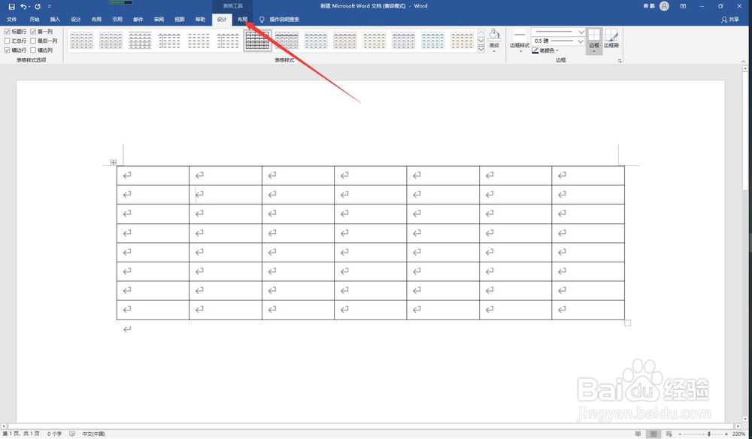Toggle the 标题行 (header row) checkbox
Viewport: 752px width, 439px height.
[x=8, y=32]
